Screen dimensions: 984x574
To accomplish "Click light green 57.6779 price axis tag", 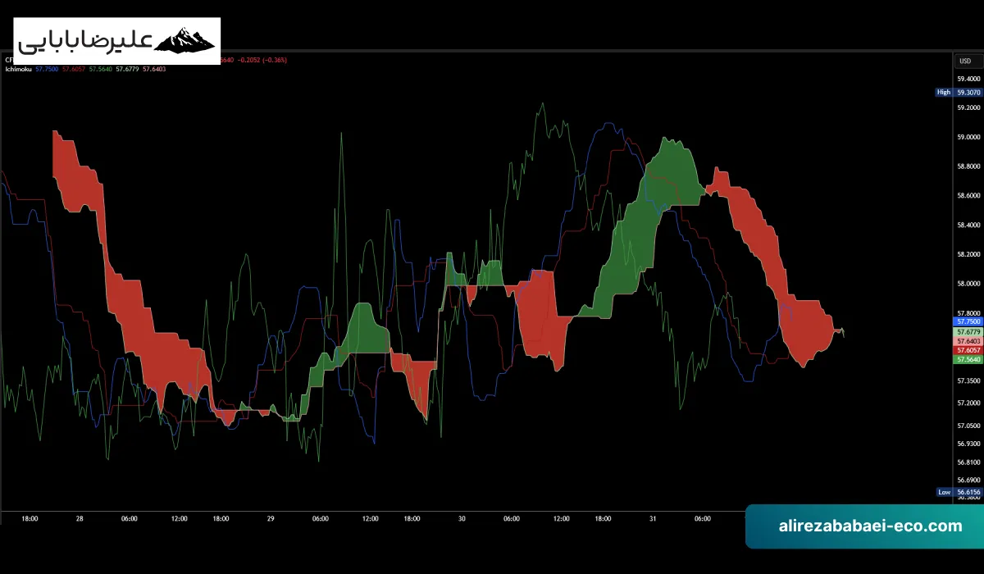I will [967, 332].
